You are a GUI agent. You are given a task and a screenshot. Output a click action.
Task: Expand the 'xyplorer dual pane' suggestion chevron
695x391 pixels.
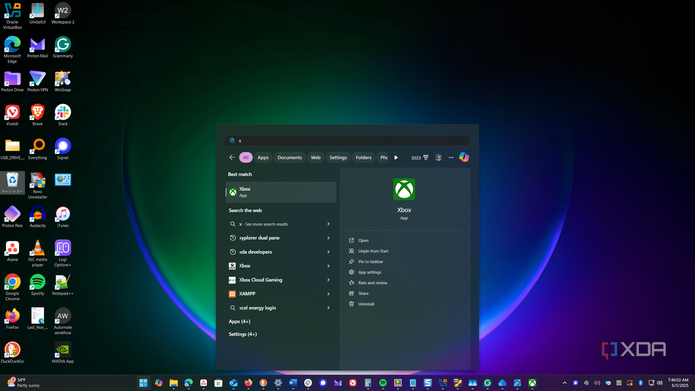(x=329, y=238)
